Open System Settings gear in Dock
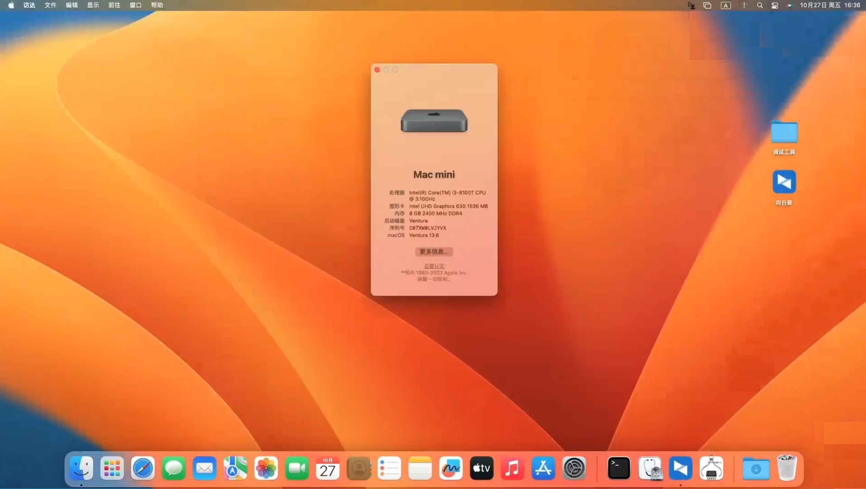This screenshot has width=866, height=489. point(574,468)
